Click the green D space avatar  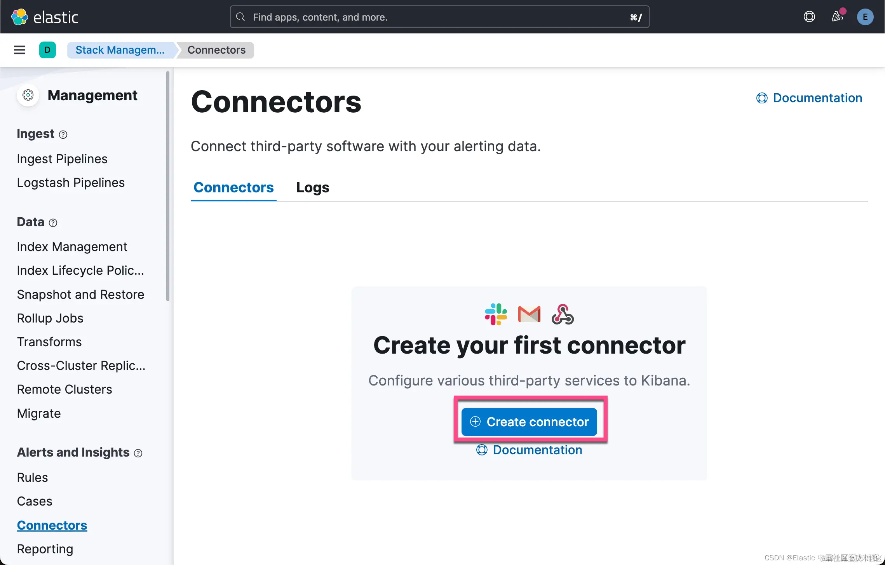[47, 50]
